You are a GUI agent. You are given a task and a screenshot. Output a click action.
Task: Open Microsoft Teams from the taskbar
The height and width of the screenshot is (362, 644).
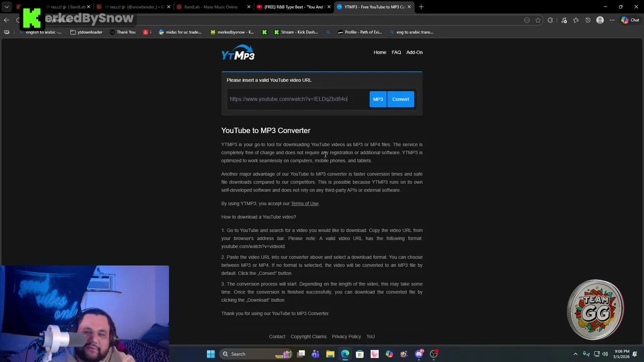pyautogui.click(x=315, y=354)
